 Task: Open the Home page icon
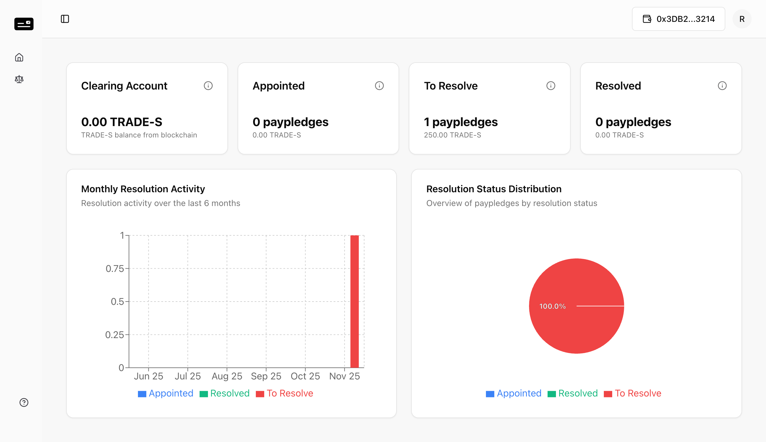click(19, 57)
